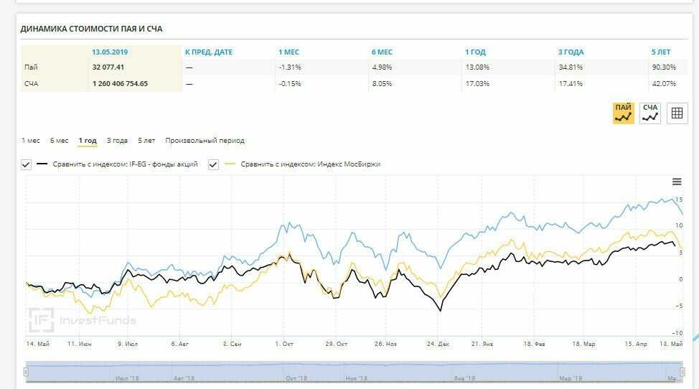
Task: Open the chart hamburger menu
Action: pyautogui.click(x=677, y=182)
